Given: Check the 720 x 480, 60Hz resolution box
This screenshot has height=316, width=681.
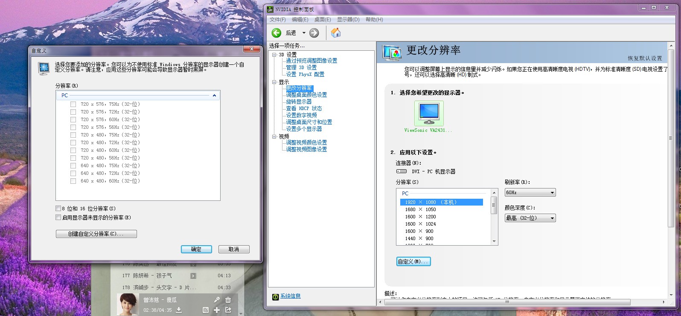Looking at the screenshot, I should tap(73, 150).
